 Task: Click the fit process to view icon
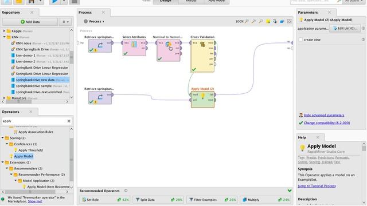[x=289, y=21]
